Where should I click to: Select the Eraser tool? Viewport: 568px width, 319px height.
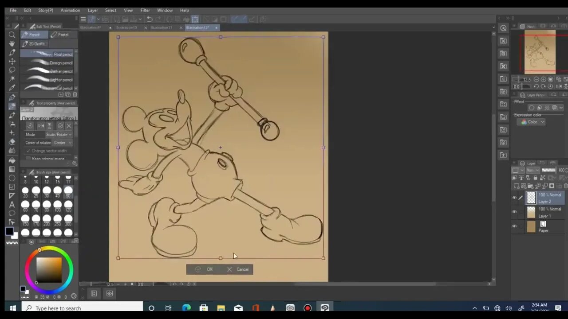[x=12, y=142]
